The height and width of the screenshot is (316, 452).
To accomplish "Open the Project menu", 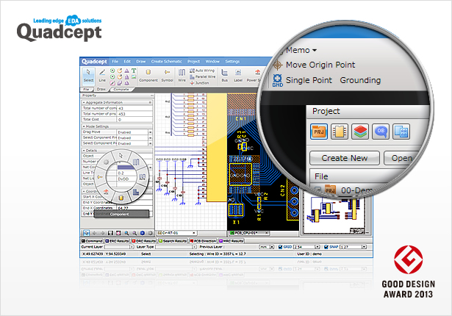I will point(193,62).
